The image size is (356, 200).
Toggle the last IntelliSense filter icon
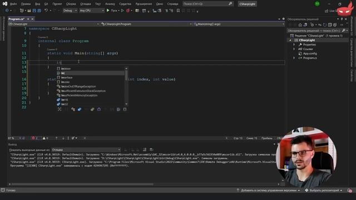click(125, 109)
